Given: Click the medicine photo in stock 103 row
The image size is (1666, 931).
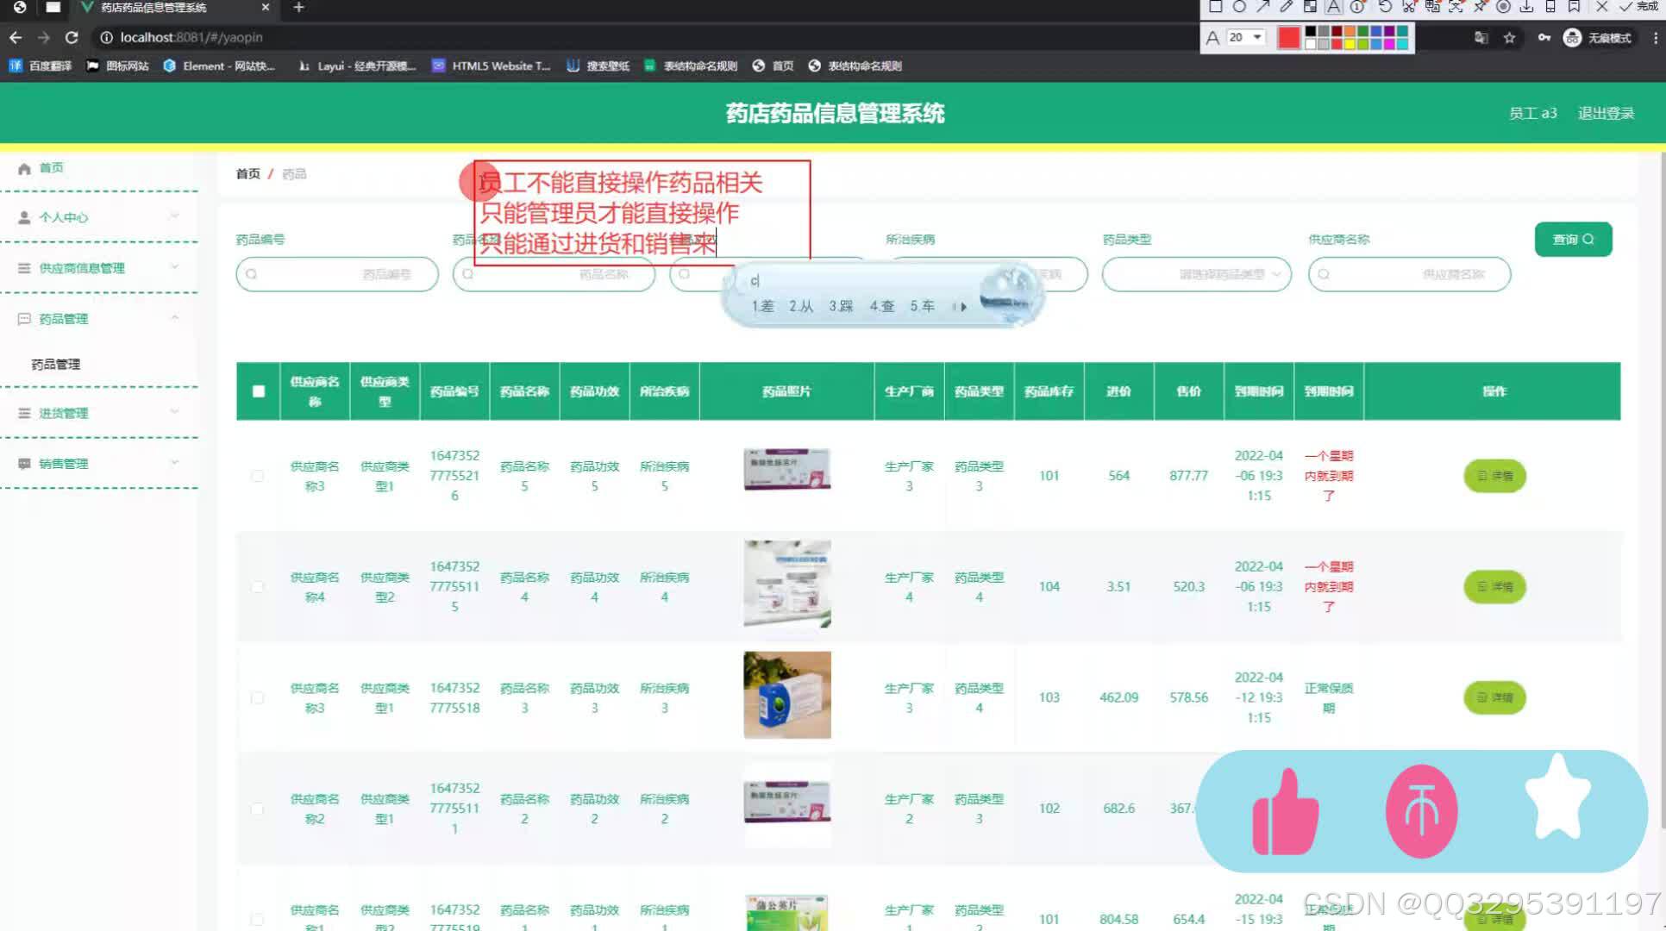Looking at the screenshot, I should (787, 695).
